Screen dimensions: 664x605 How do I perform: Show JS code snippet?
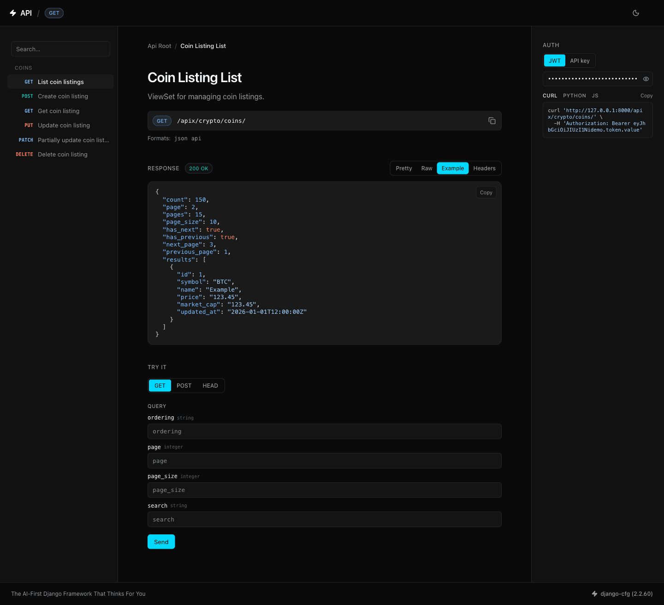[595, 96]
